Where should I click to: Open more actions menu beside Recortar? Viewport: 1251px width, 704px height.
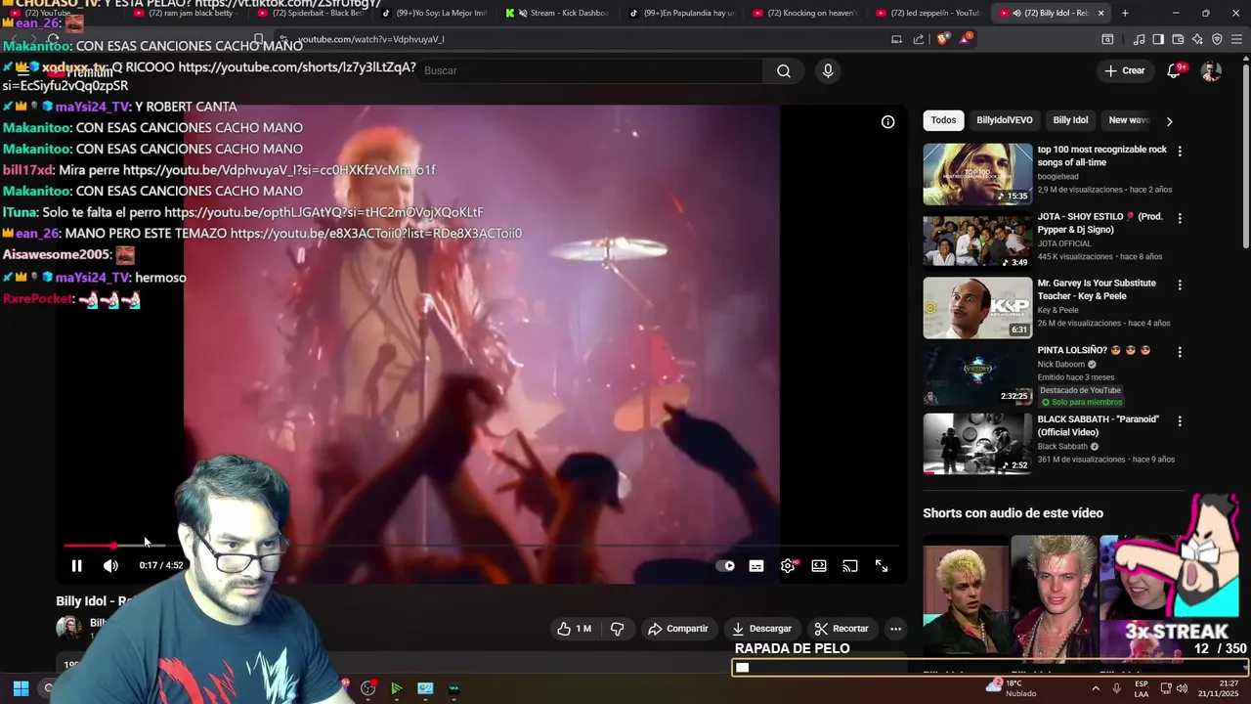point(895,629)
